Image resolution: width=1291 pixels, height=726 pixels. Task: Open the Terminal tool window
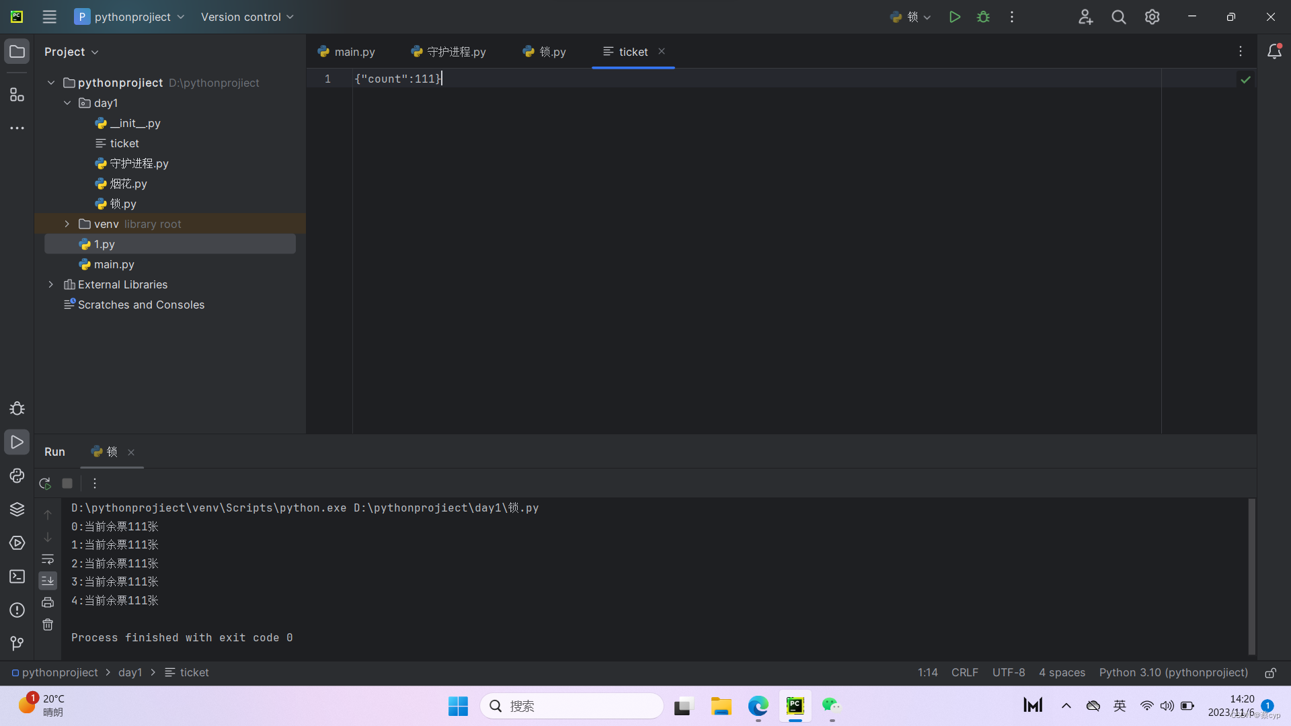[17, 577]
